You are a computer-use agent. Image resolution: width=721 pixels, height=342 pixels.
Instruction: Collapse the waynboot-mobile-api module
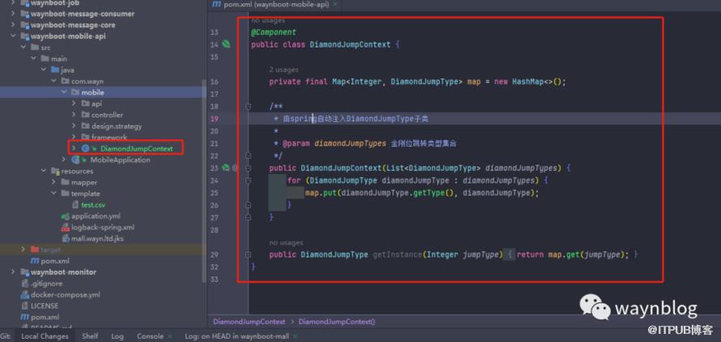pos(13,36)
